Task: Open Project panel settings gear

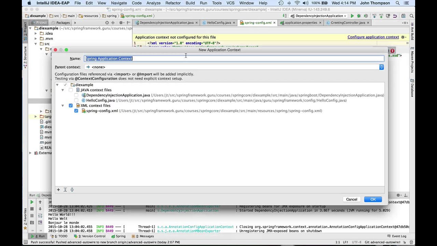Action: point(121,23)
